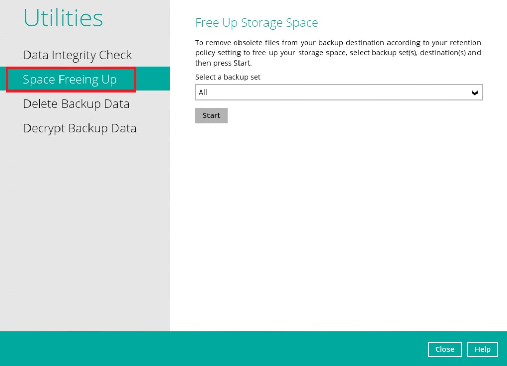Expand the backup set dropdown arrow
The width and height of the screenshot is (507, 366).
(x=475, y=93)
